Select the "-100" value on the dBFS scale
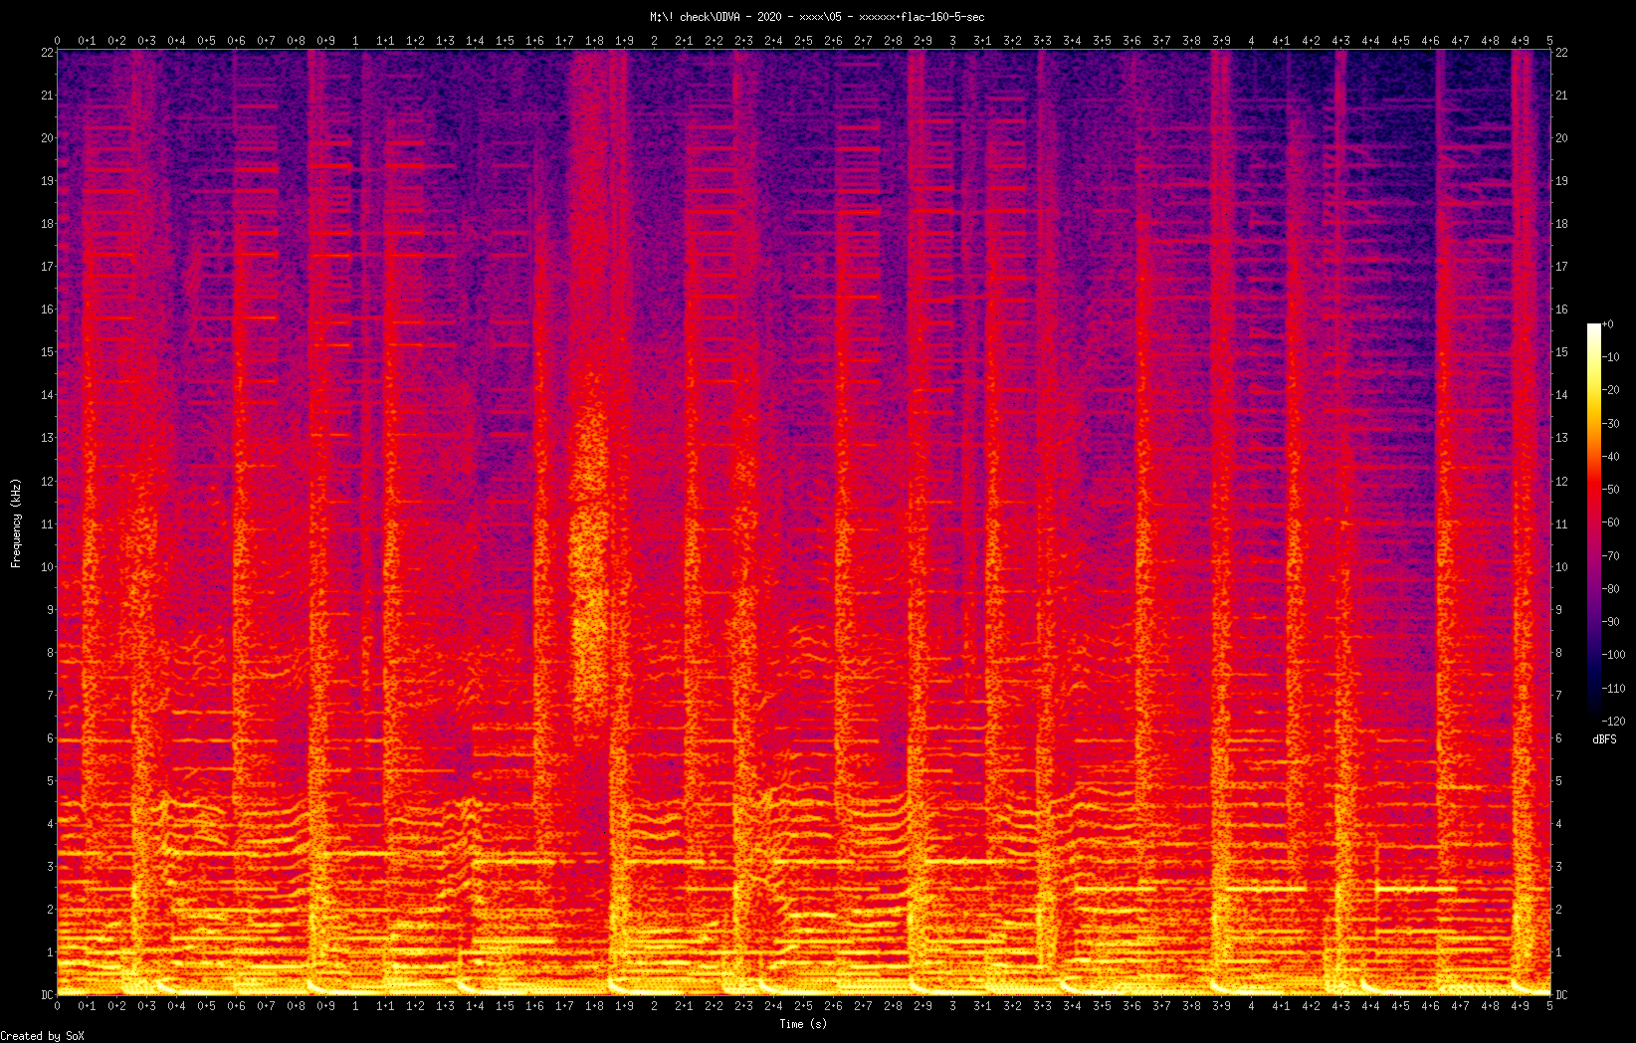 1614,655
